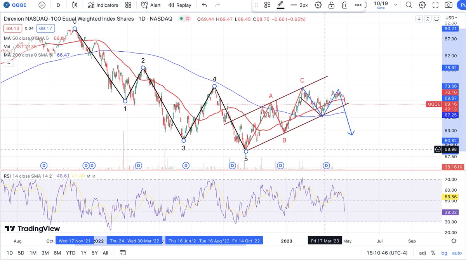
Task: Select the 1D date range
Action: [9, 253]
